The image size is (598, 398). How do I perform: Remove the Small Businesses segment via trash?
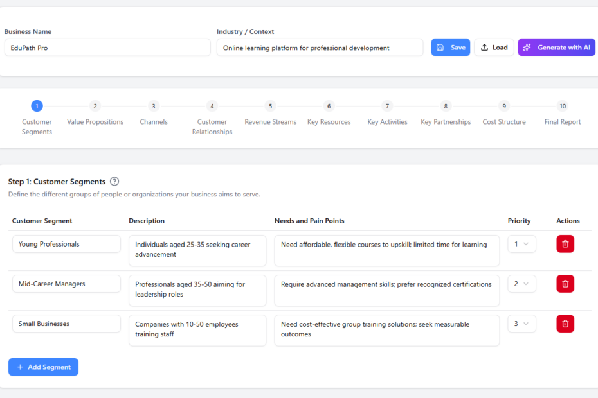click(x=565, y=324)
